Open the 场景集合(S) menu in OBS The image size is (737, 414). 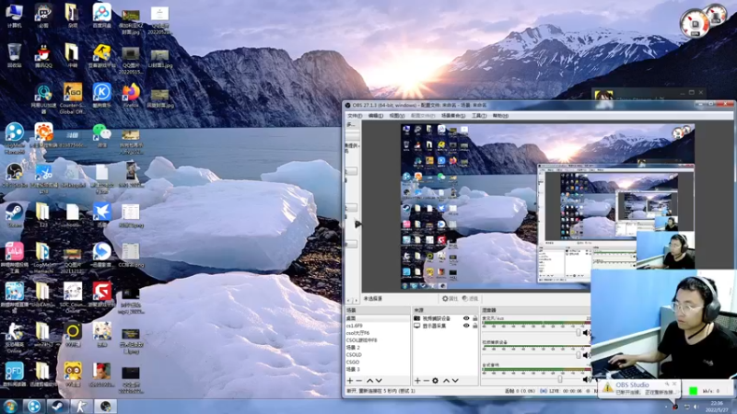click(x=453, y=116)
